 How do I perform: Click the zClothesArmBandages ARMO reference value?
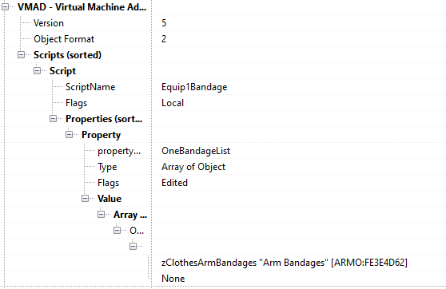pos(285,263)
